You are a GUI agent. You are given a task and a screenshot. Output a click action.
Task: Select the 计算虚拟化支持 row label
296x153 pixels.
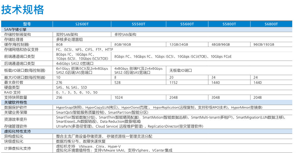pyautogui.click(x=17, y=148)
